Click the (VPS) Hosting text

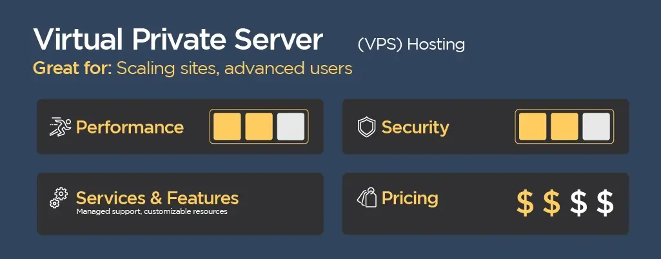[x=411, y=44]
